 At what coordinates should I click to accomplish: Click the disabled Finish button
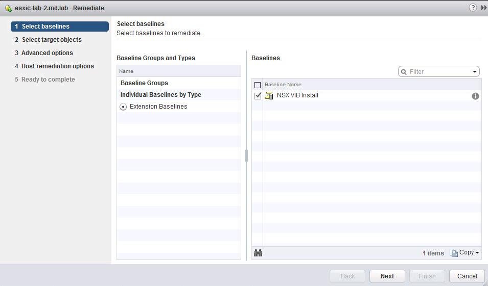[427, 276]
